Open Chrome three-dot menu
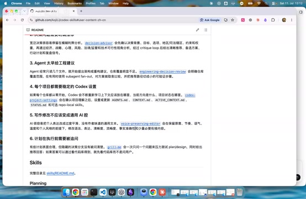Viewport: 306px width, 199px height. tap(292, 20)
